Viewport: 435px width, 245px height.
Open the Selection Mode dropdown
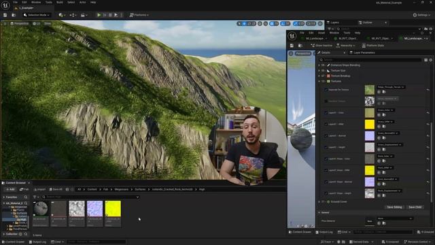37,15
